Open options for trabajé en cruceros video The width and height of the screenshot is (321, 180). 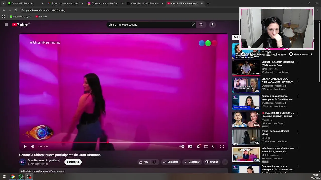[x=298, y=149]
